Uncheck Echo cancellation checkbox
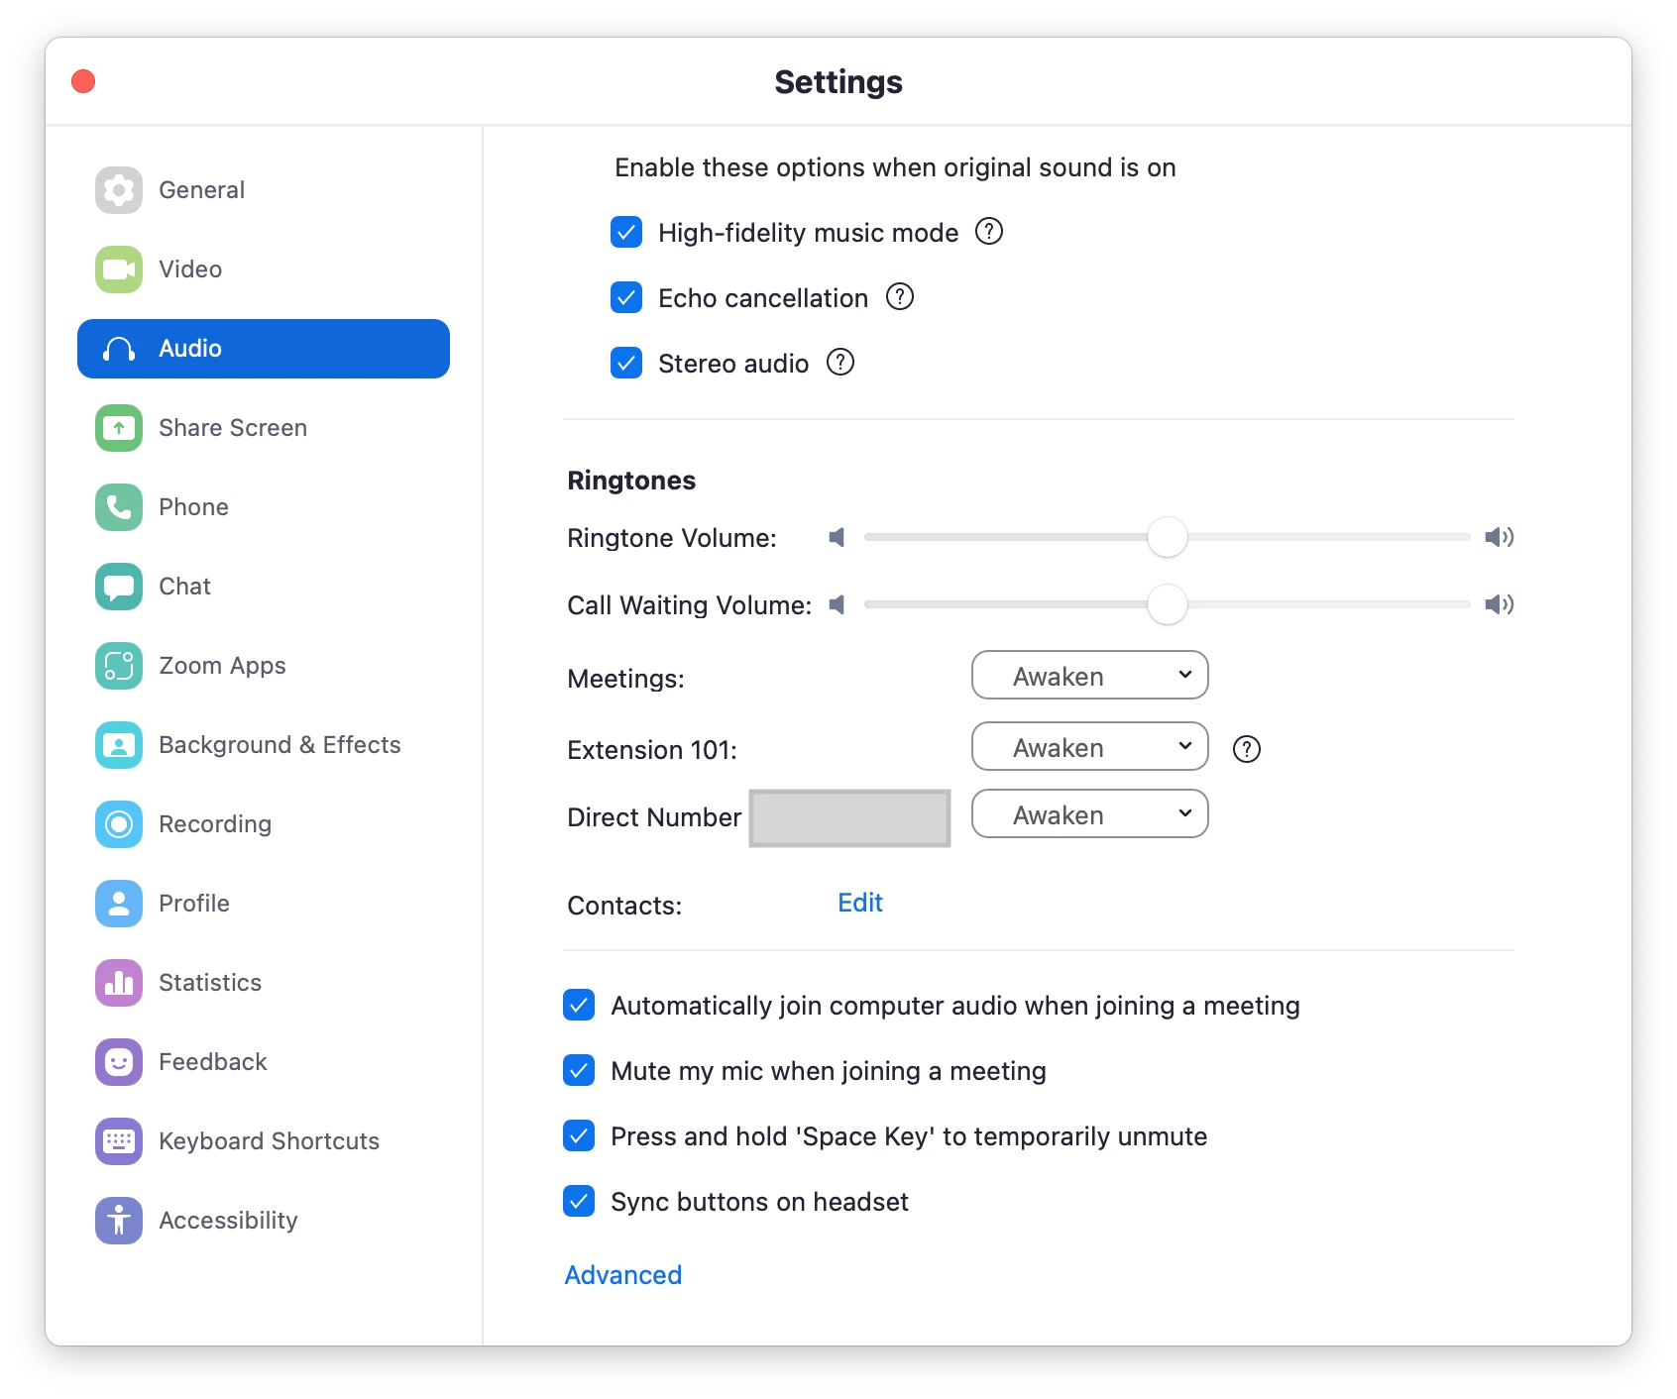The image size is (1677, 1399). pyautogui.click(x=626, y=297)
